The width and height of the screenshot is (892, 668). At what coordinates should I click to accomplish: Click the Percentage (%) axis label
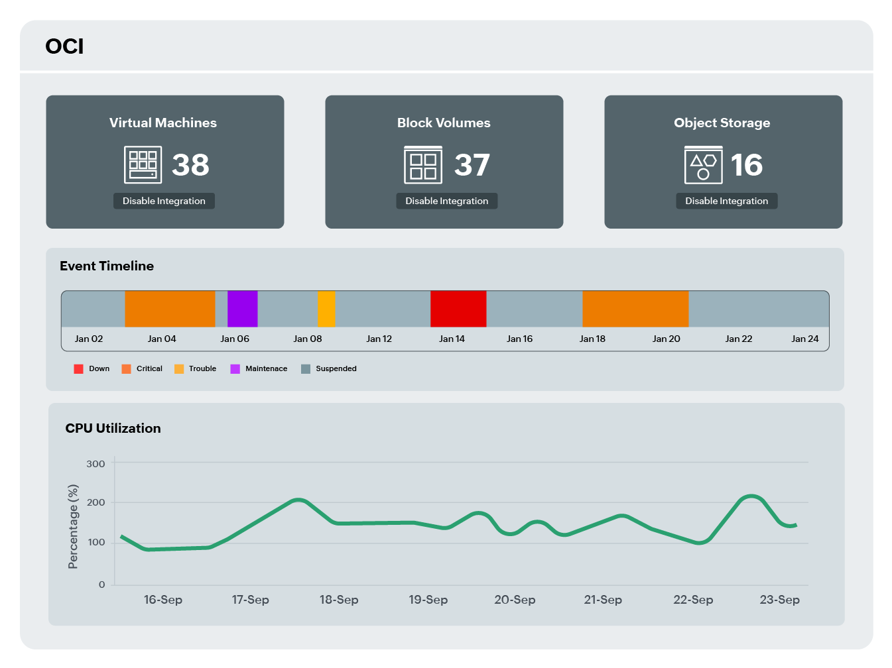[73, 527]
